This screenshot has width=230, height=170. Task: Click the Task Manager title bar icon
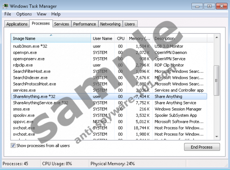click(x=5, y=6)
